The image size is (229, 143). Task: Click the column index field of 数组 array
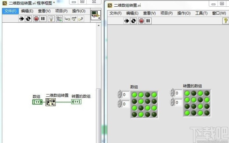126,104
